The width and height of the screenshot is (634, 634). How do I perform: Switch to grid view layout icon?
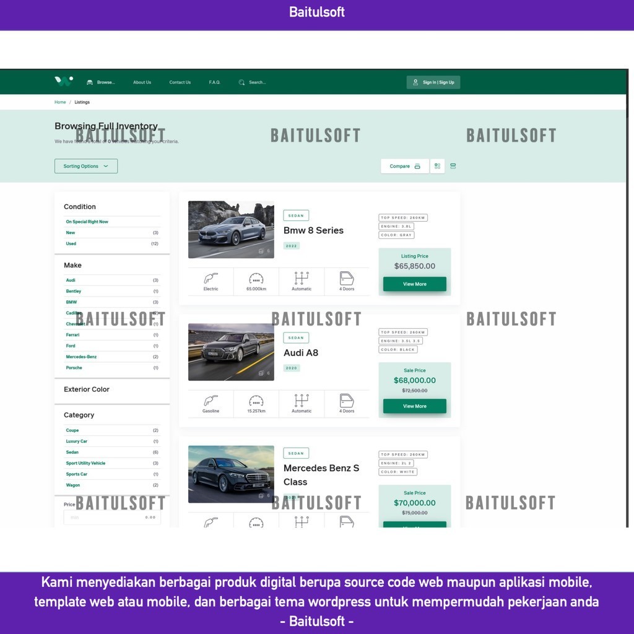pyautogui.click(x=437, y=166)
